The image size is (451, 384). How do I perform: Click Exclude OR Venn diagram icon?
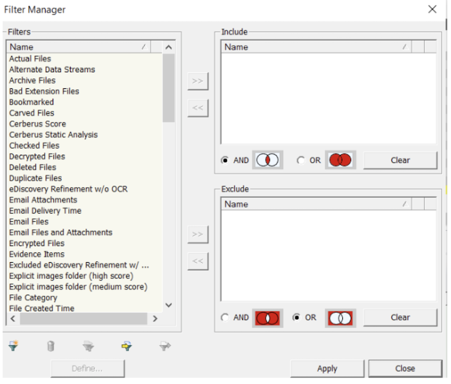click(x=340, y=318)
